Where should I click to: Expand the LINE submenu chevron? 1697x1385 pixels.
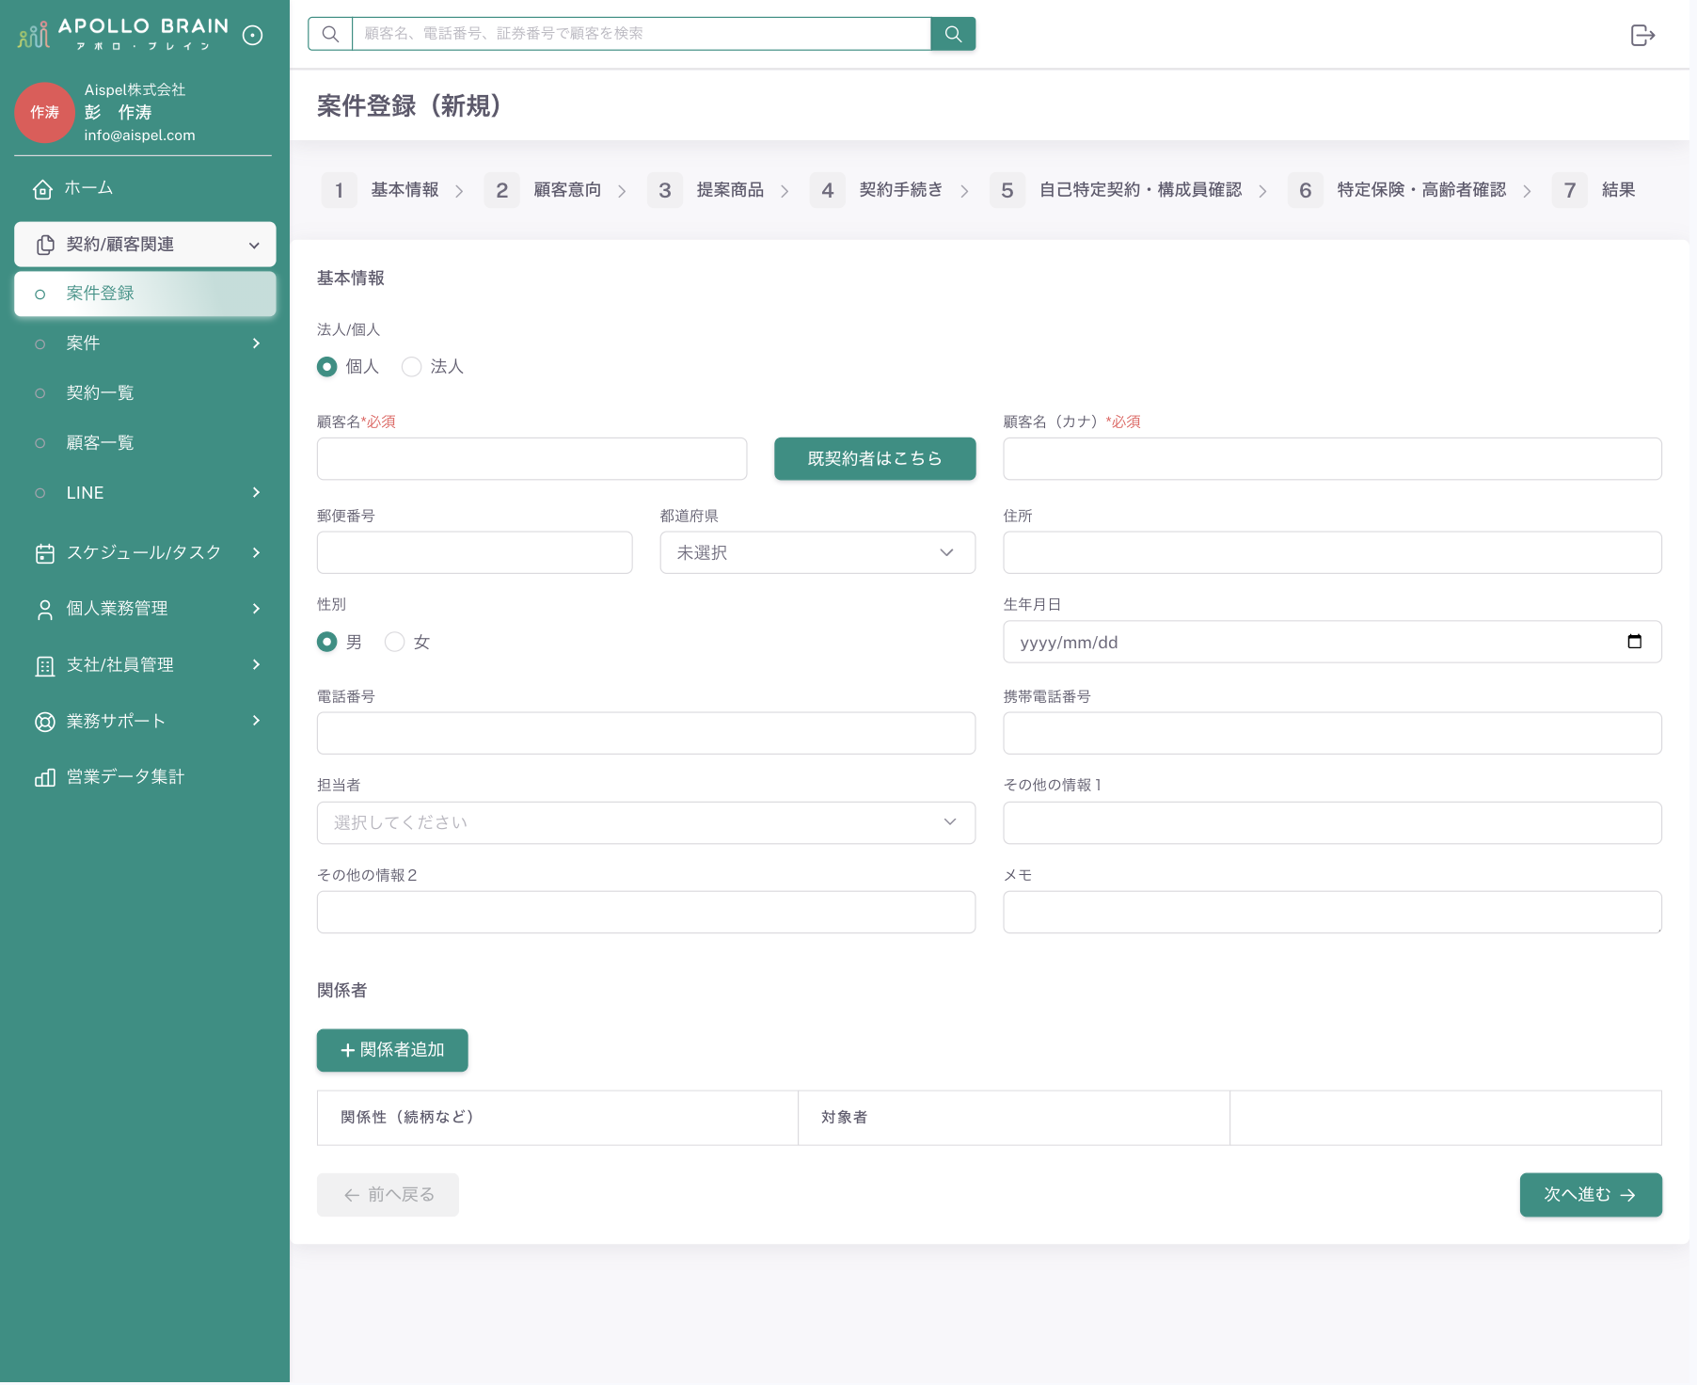(256, 493)
